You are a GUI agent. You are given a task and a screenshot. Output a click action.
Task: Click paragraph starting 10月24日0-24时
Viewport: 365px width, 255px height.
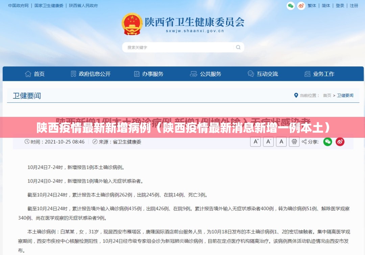click(86, 181)
